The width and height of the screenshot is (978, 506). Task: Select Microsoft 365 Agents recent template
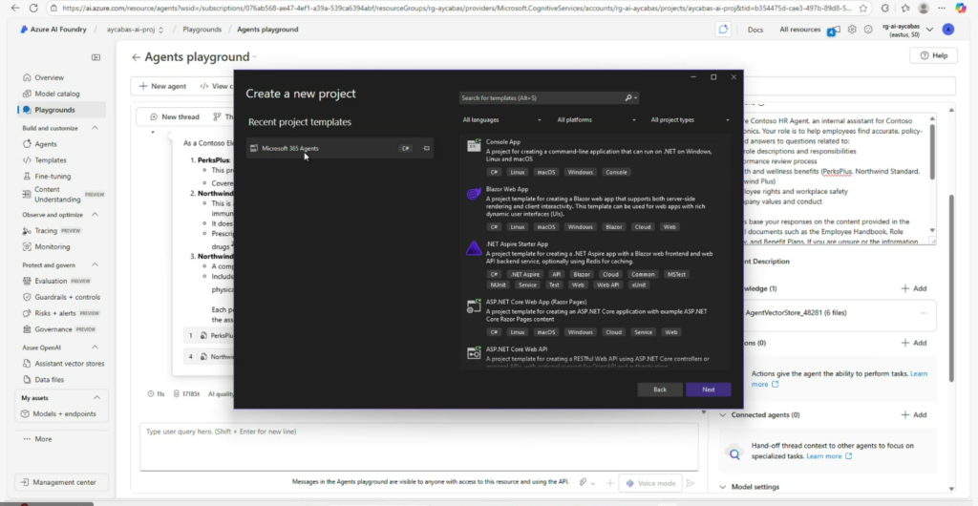point(339,148)
